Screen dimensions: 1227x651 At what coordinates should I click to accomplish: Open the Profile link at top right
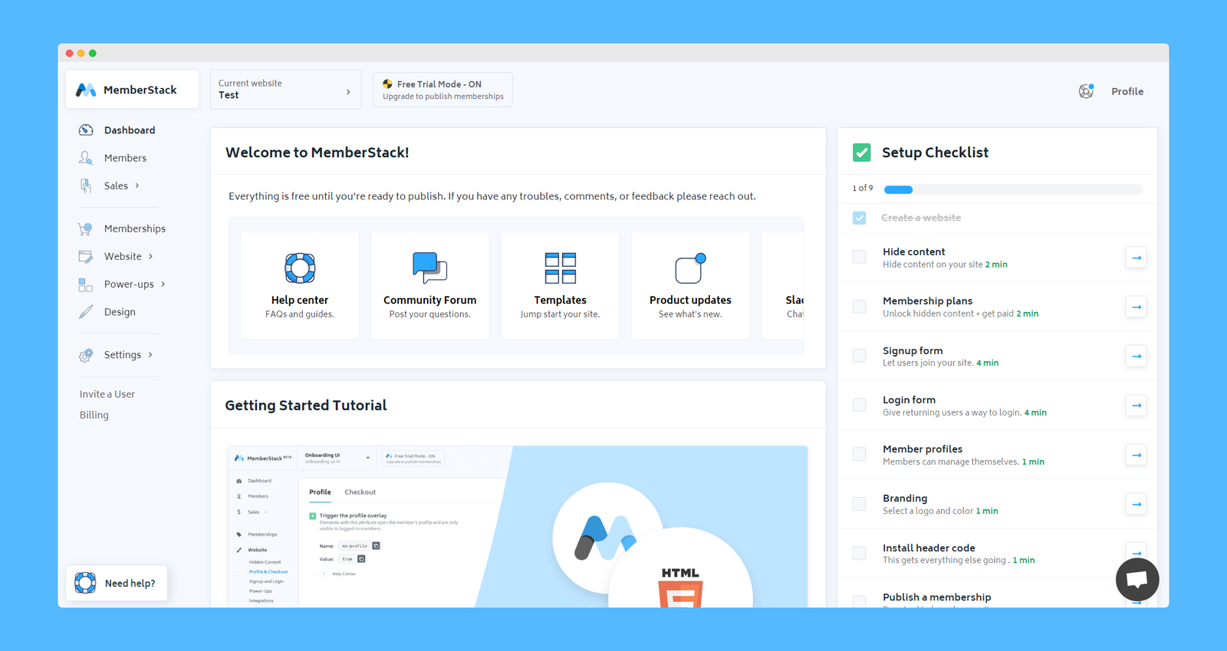[x=1127, y=91]
